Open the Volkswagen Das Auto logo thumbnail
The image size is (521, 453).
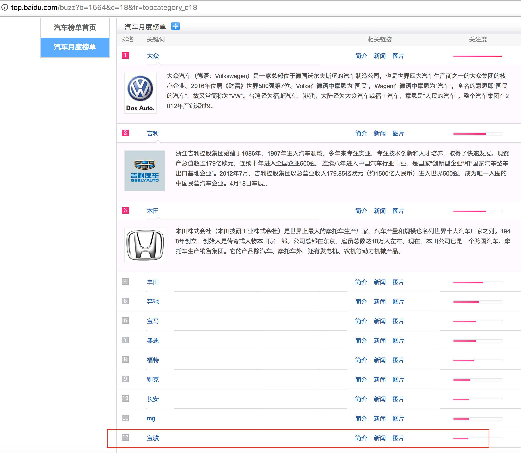tap(141, 93)
